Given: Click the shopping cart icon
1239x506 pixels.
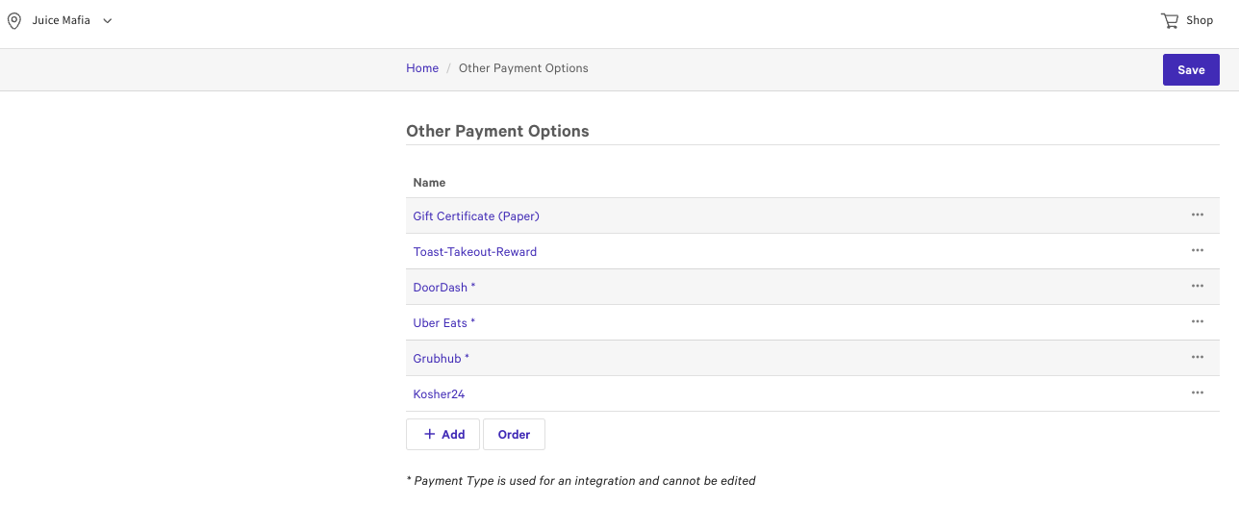Looking at the screenshot, I should pyautogui.click(x=1169, y=20).
